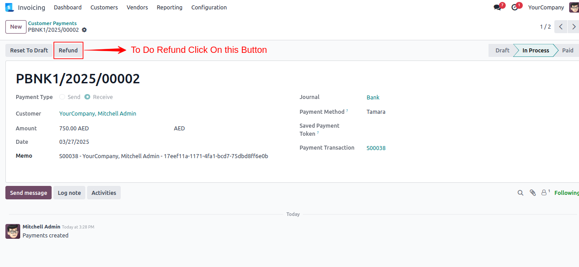Click the Invoicing app title
This screenshot has width=579, height=267.
31,7
